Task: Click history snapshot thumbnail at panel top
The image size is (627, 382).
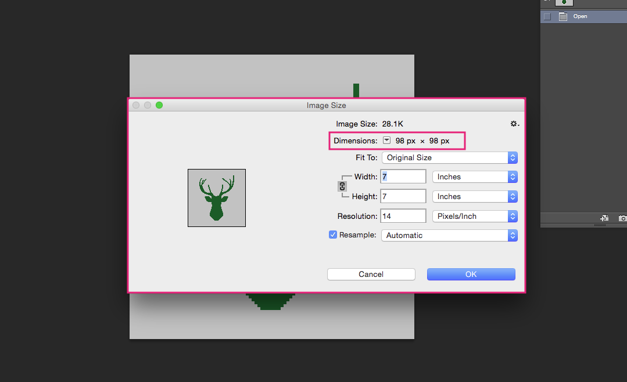Action: click(x=564, y=2)
